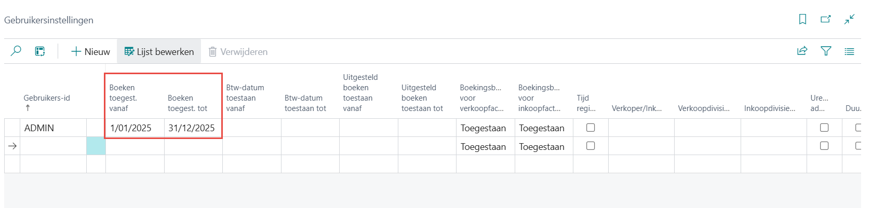This screenshot has width=885, height=208.
Task: Open page in new window icon
Action: coord(826,19)
